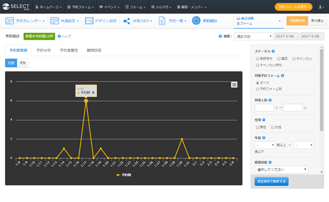
Task: Click the 指定条件で解析する button
Action: [271, 181]
